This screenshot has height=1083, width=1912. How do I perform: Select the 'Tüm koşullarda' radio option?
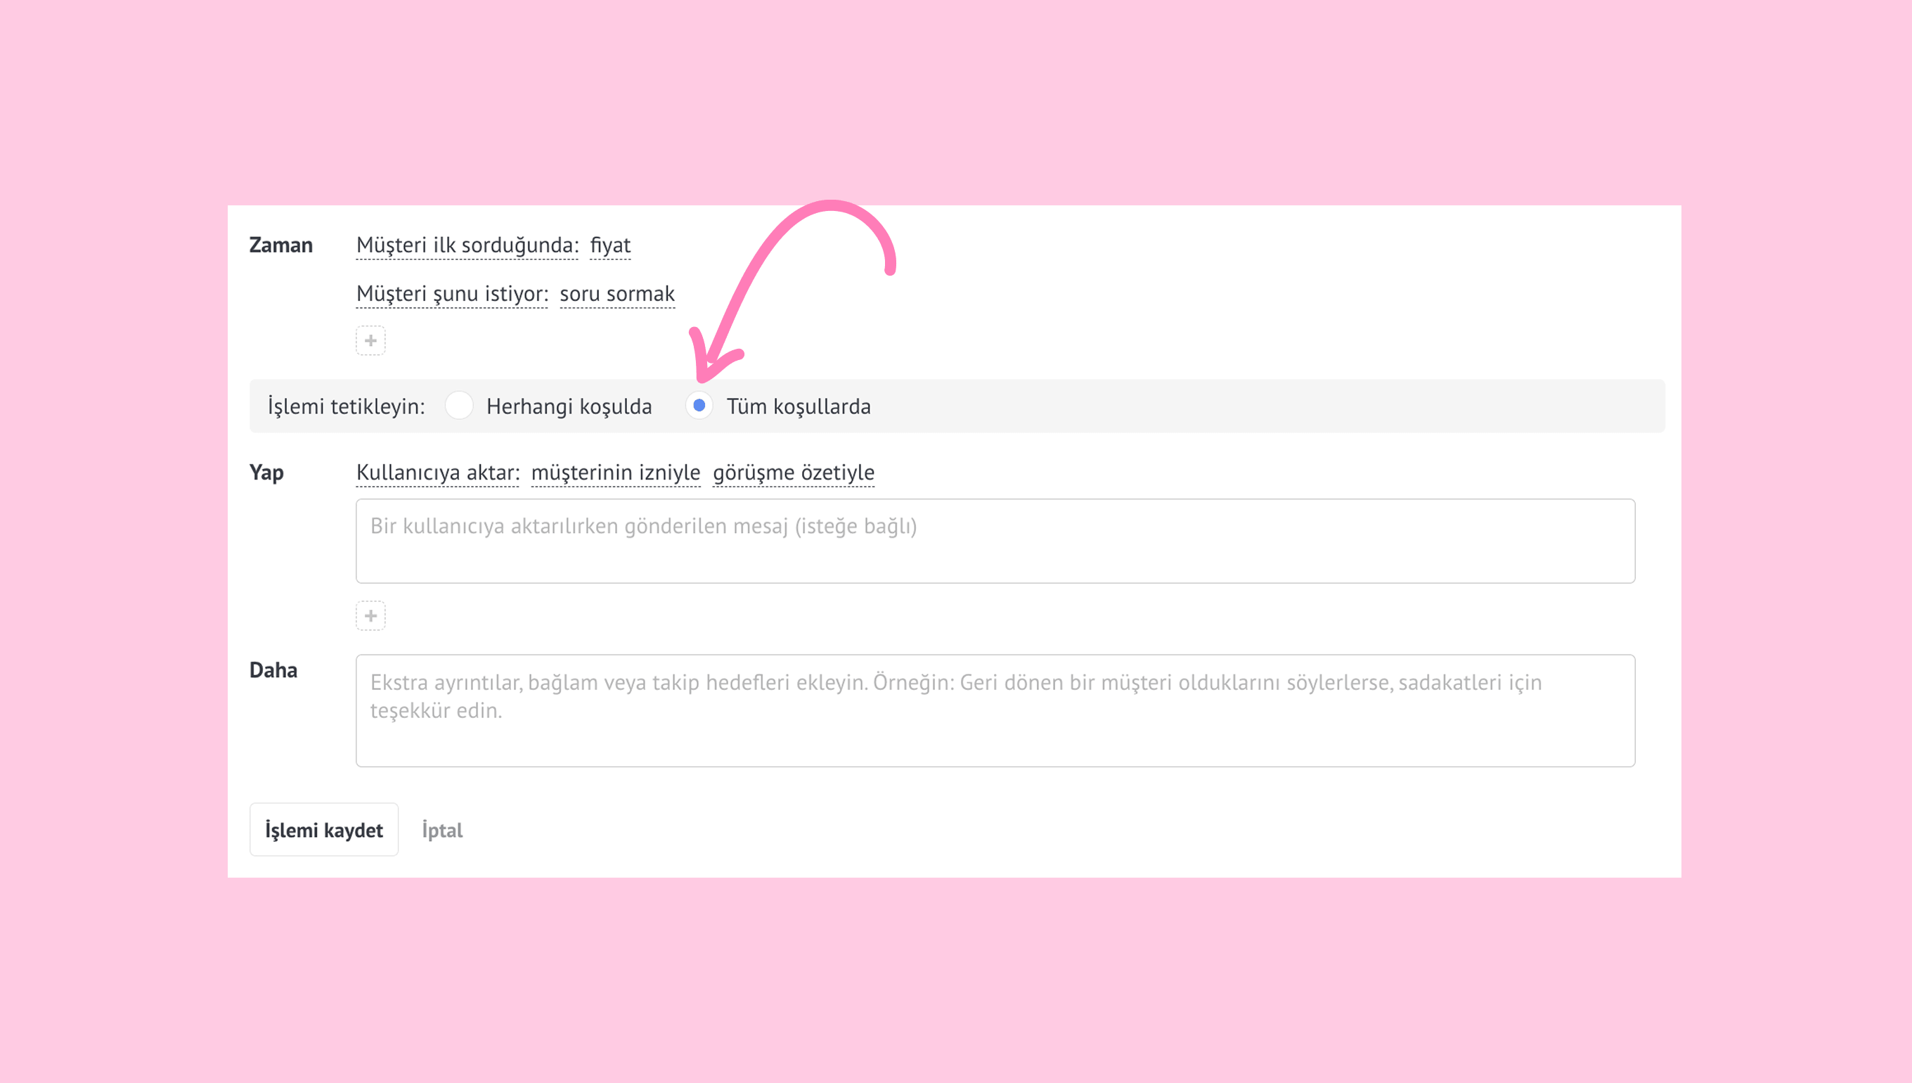tap(699, 405)
